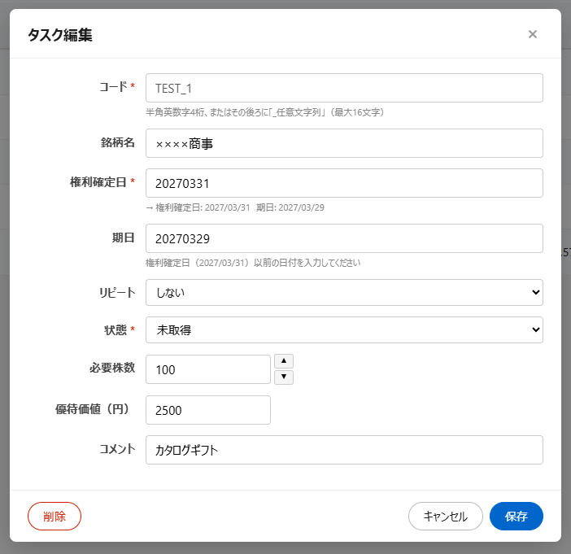Close the タスク編集 dialog with X
Screen dimensions: 571x554
(533, 34)
